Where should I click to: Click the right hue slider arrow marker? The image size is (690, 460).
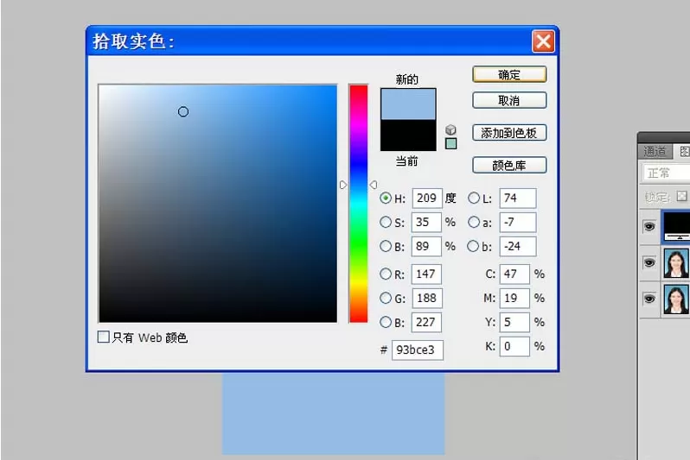pos(374,185)
